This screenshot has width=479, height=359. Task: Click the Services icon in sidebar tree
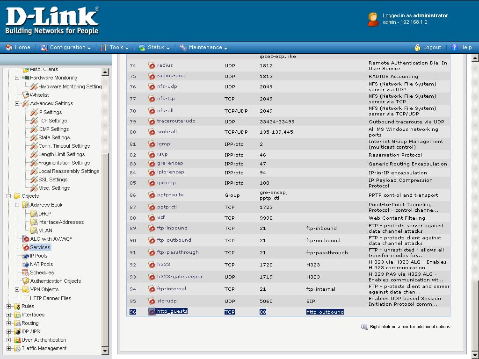(x=26, y=247)
